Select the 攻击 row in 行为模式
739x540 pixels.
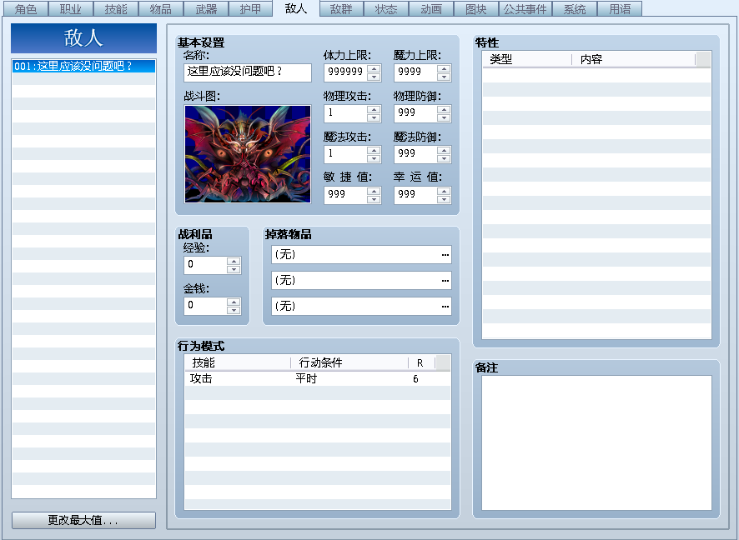317,379
